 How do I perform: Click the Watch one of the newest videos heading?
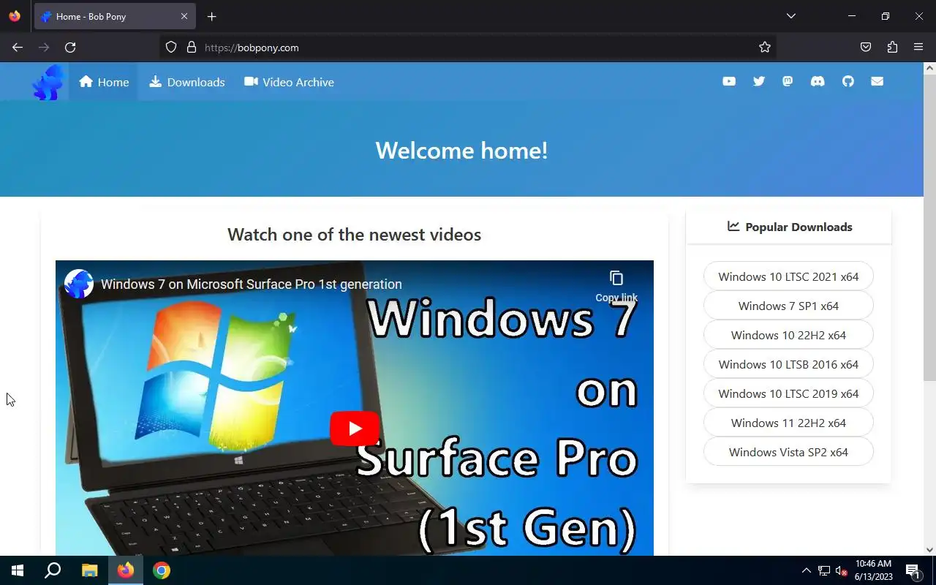click(354, 235)
